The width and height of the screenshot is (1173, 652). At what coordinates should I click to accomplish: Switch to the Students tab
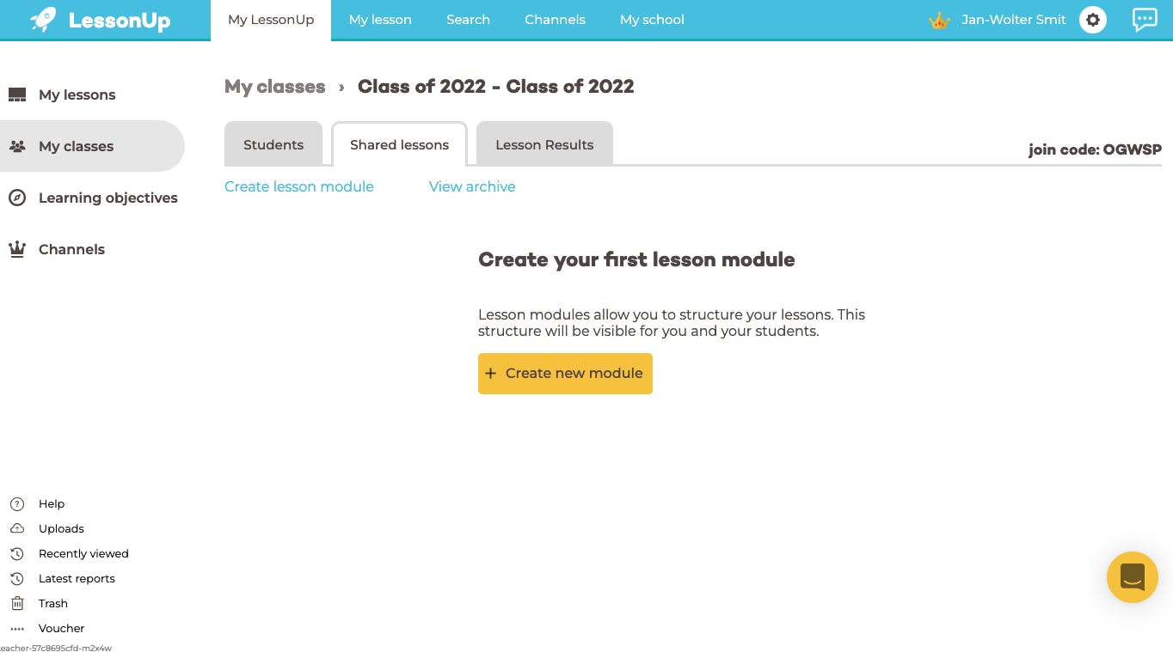273,144
